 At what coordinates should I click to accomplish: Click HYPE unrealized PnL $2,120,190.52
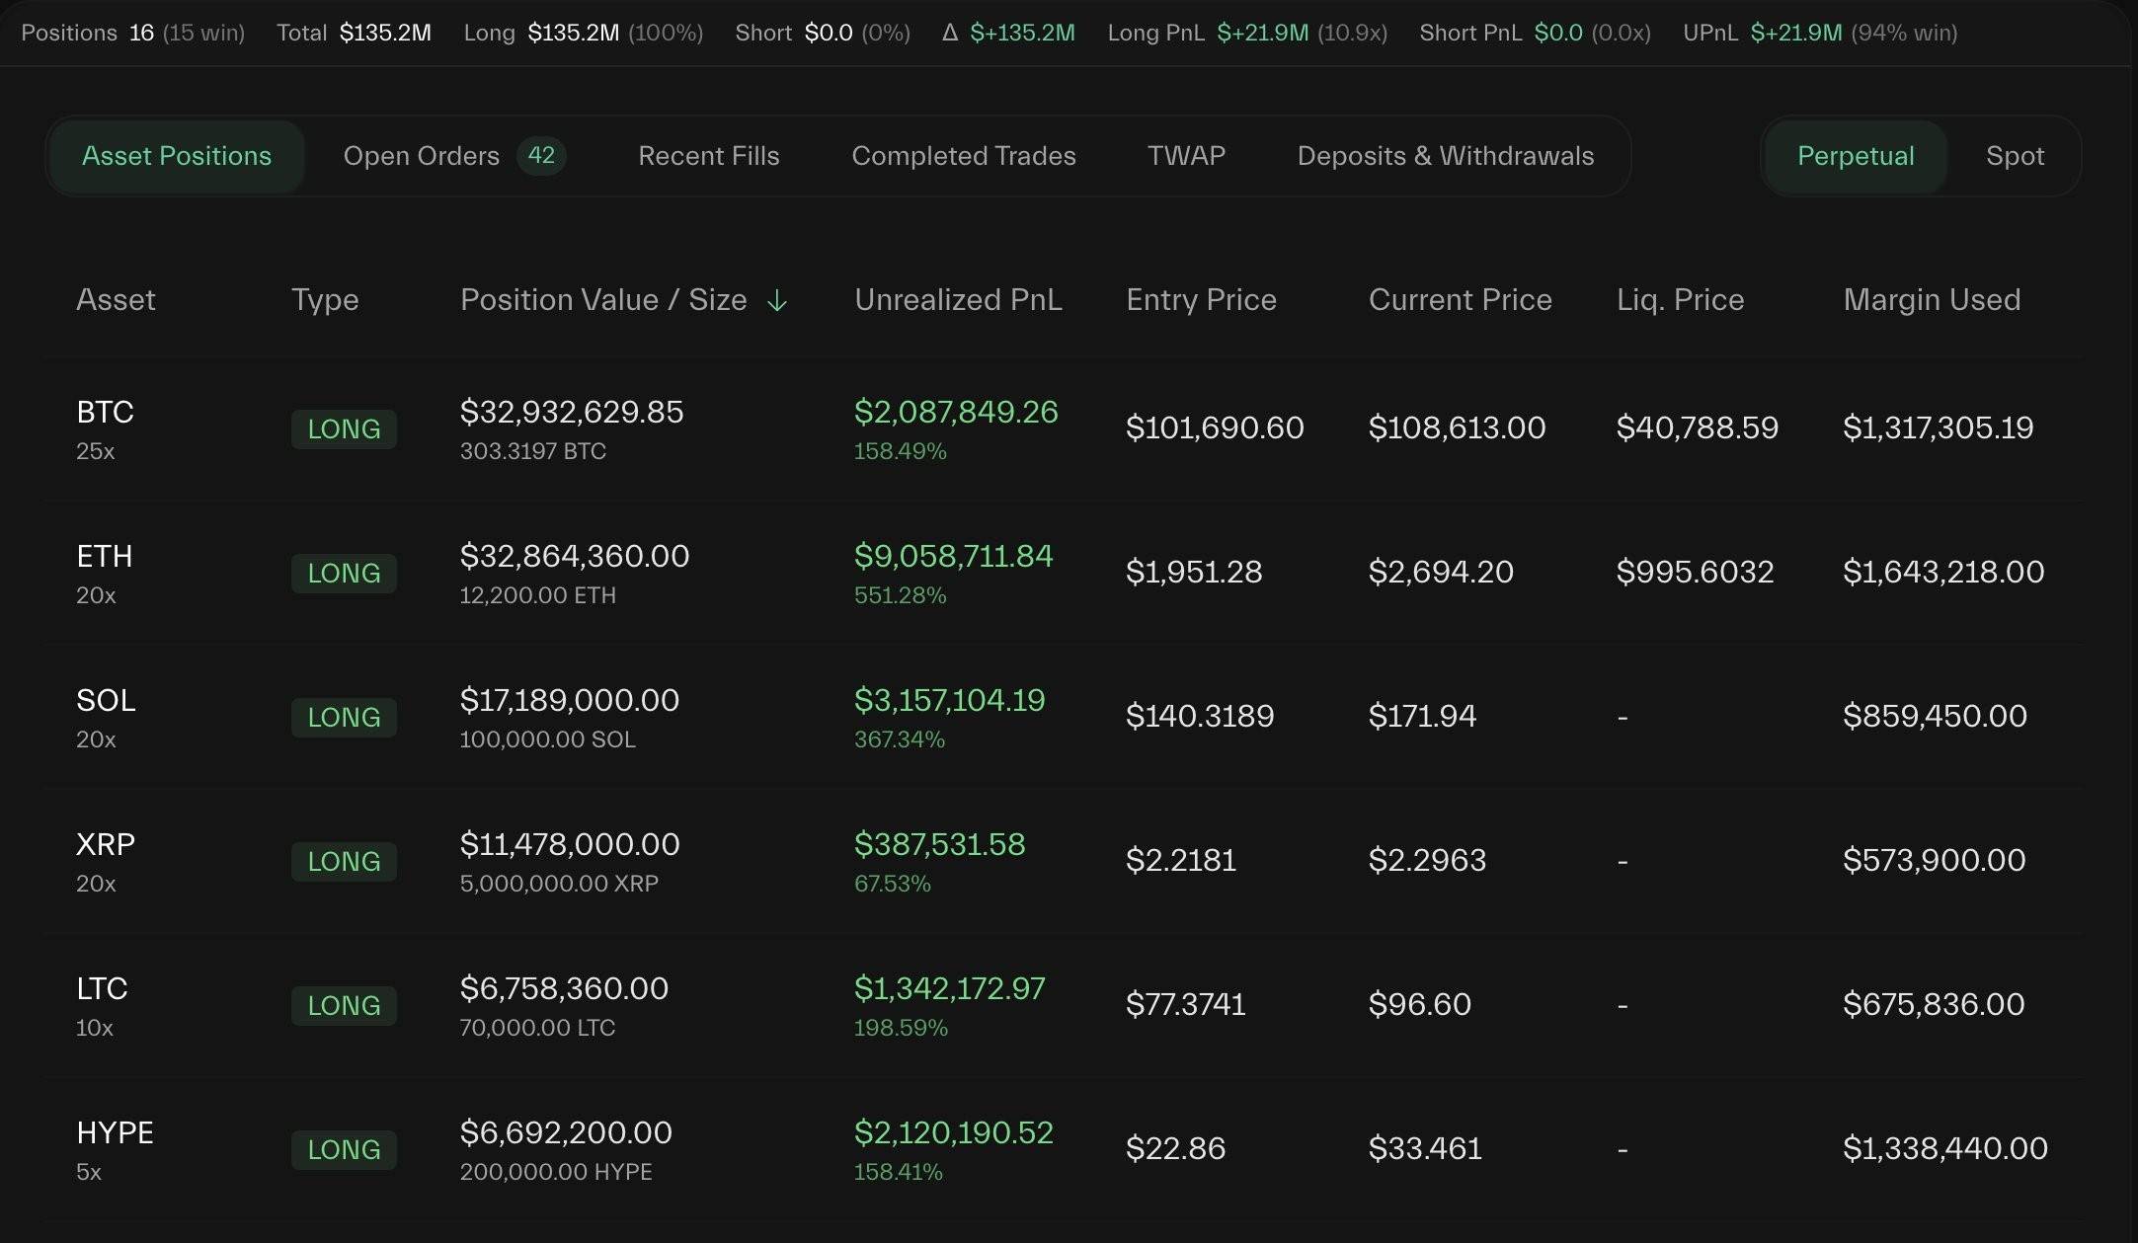pos(954,1132)
